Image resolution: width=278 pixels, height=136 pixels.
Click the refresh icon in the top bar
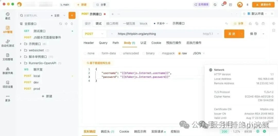[x=215, y=5]
